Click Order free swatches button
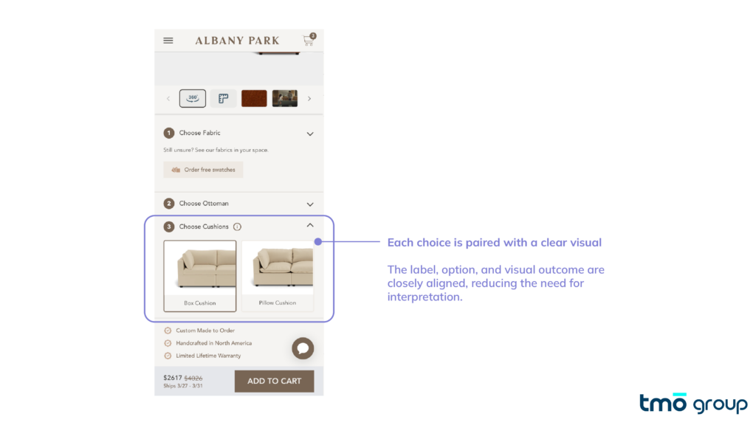 point(203,170)
